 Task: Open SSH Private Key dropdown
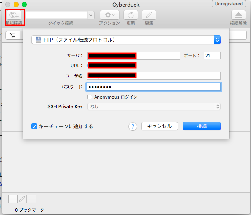[154, 106]
